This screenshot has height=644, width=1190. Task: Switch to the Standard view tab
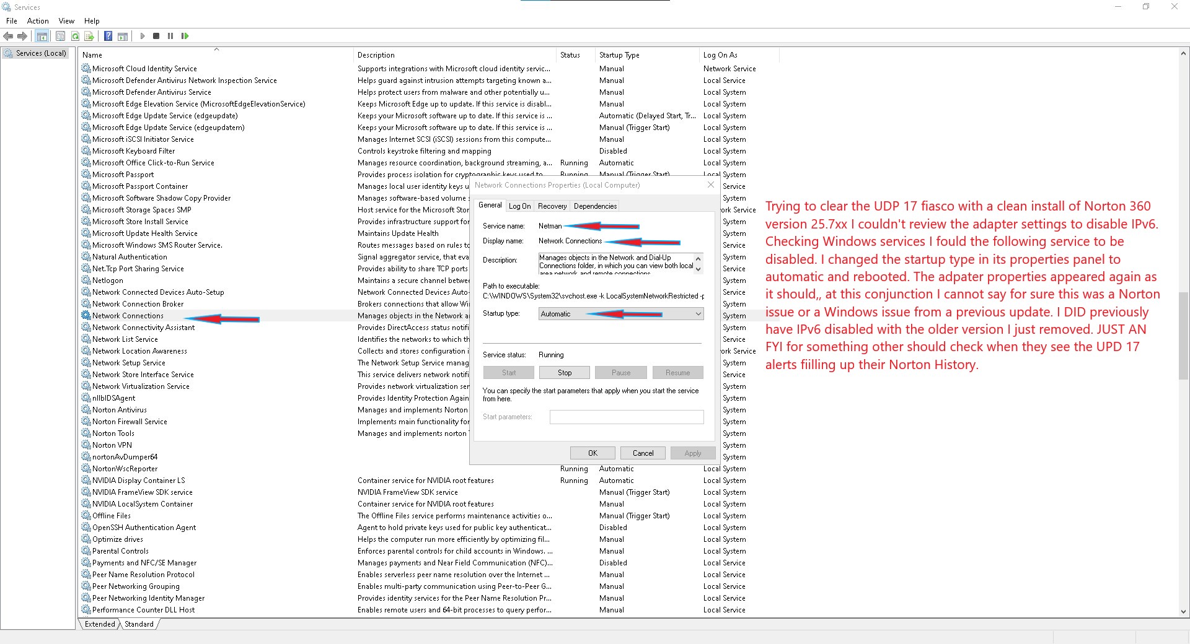pyautogui.click(x=139, y=624)
